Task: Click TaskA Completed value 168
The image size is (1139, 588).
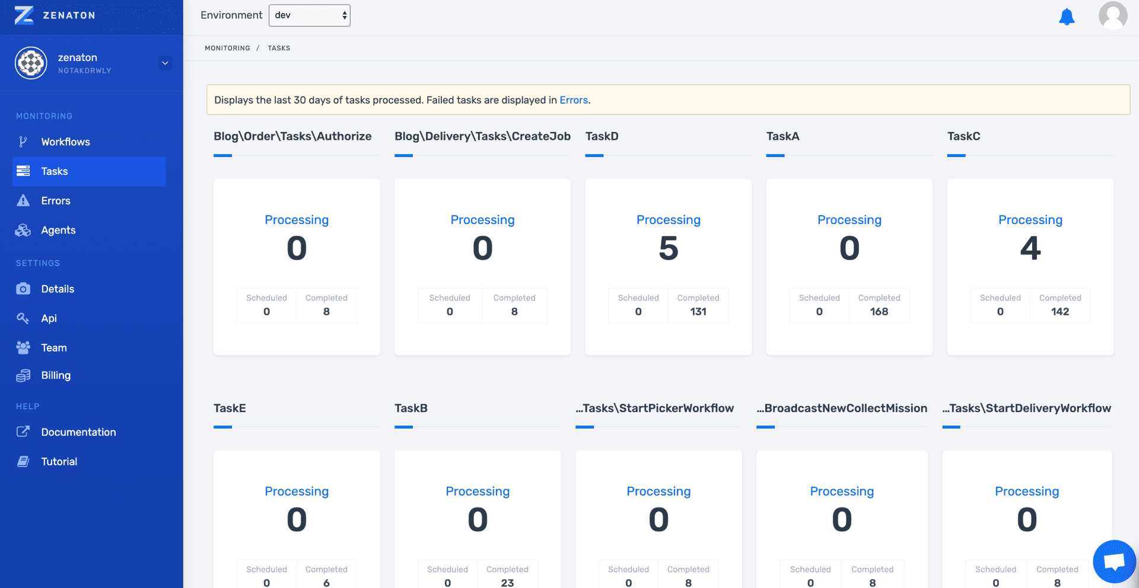Action: pos(879,312)
